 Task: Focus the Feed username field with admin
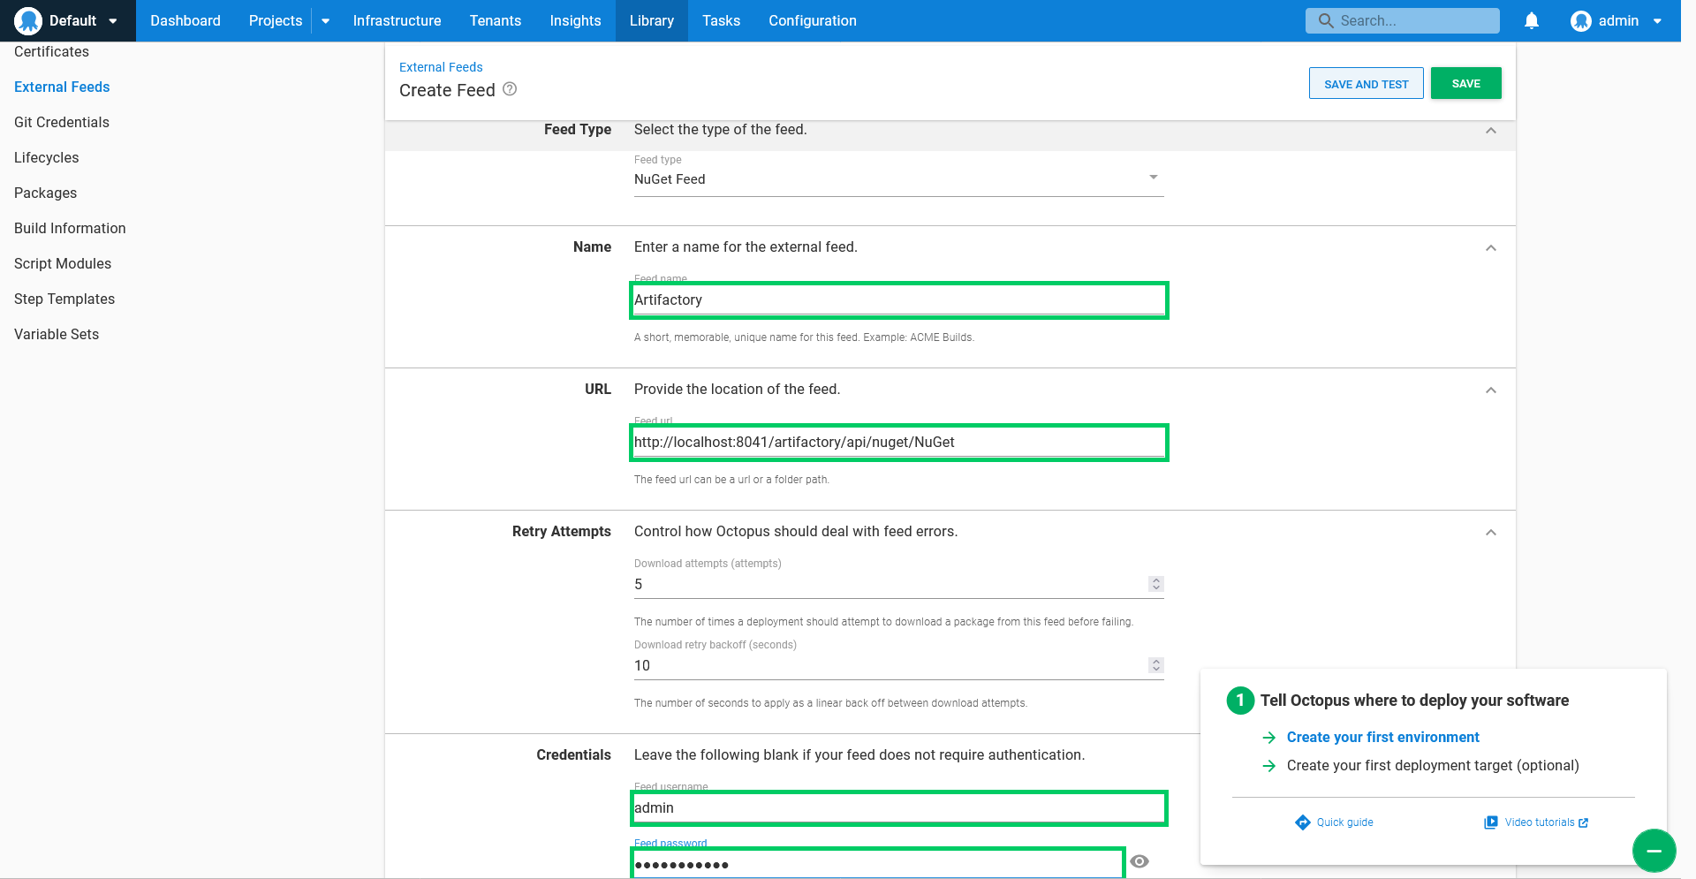pos(898,808)
